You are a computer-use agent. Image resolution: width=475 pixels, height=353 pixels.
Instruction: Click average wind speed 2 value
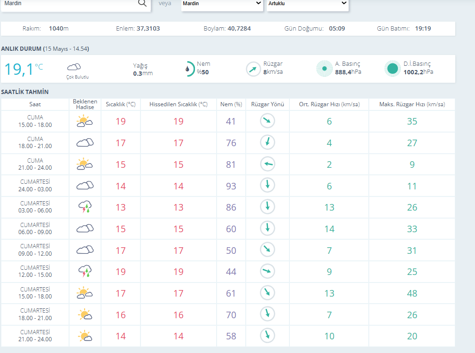pos(329,165)
